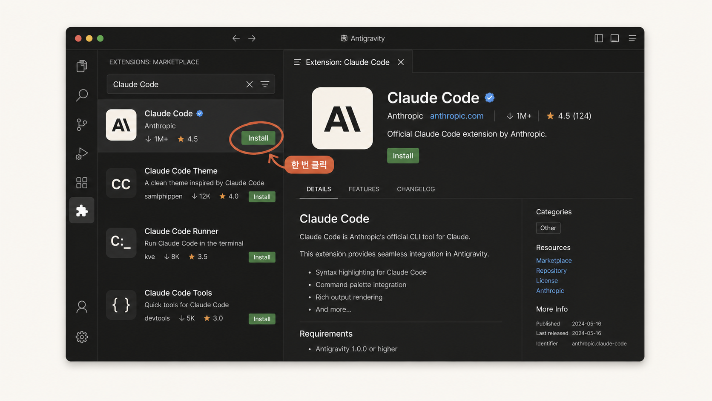Open the Repository resource link

coord(551,271)
